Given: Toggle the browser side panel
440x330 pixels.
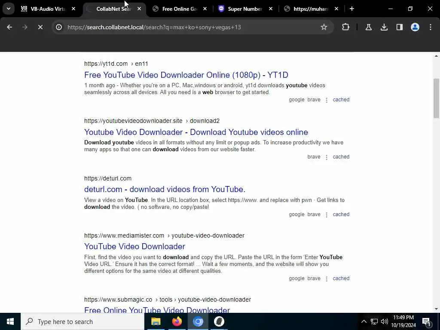Looking at the screenshot, I should click(400, 27).
